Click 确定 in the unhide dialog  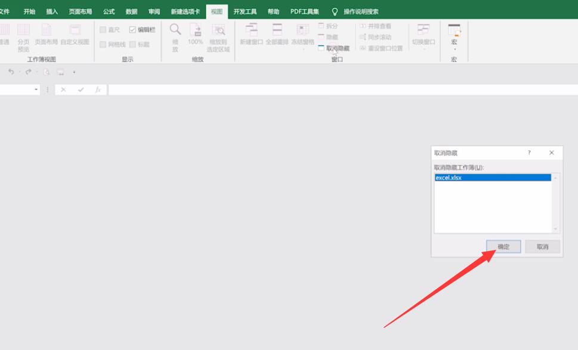[503, 246]
